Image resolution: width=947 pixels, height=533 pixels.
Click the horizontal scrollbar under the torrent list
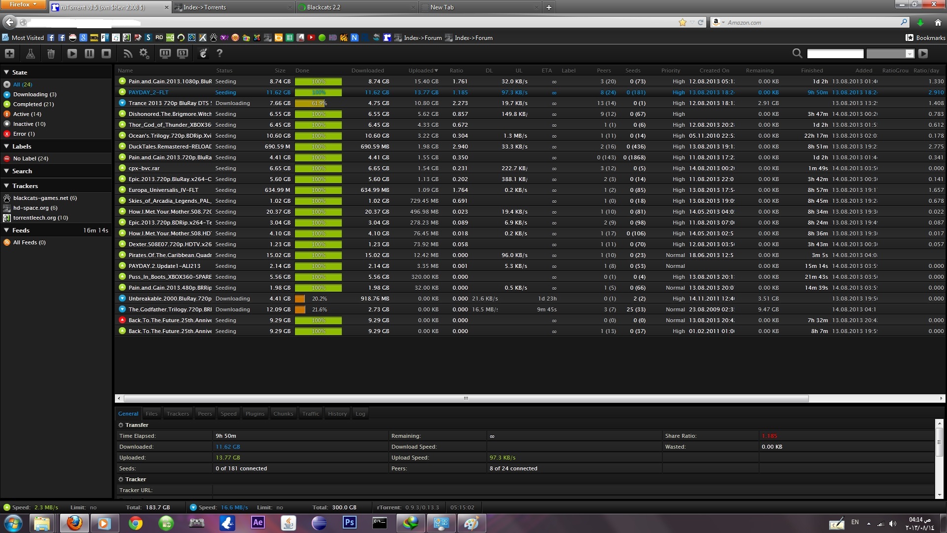pos(466,398)
